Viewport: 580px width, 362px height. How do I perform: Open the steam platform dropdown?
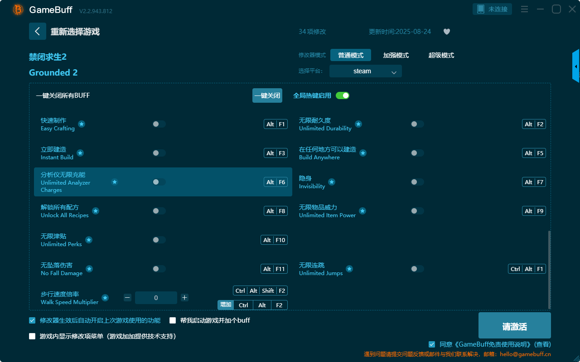click(x=366, y=71)
